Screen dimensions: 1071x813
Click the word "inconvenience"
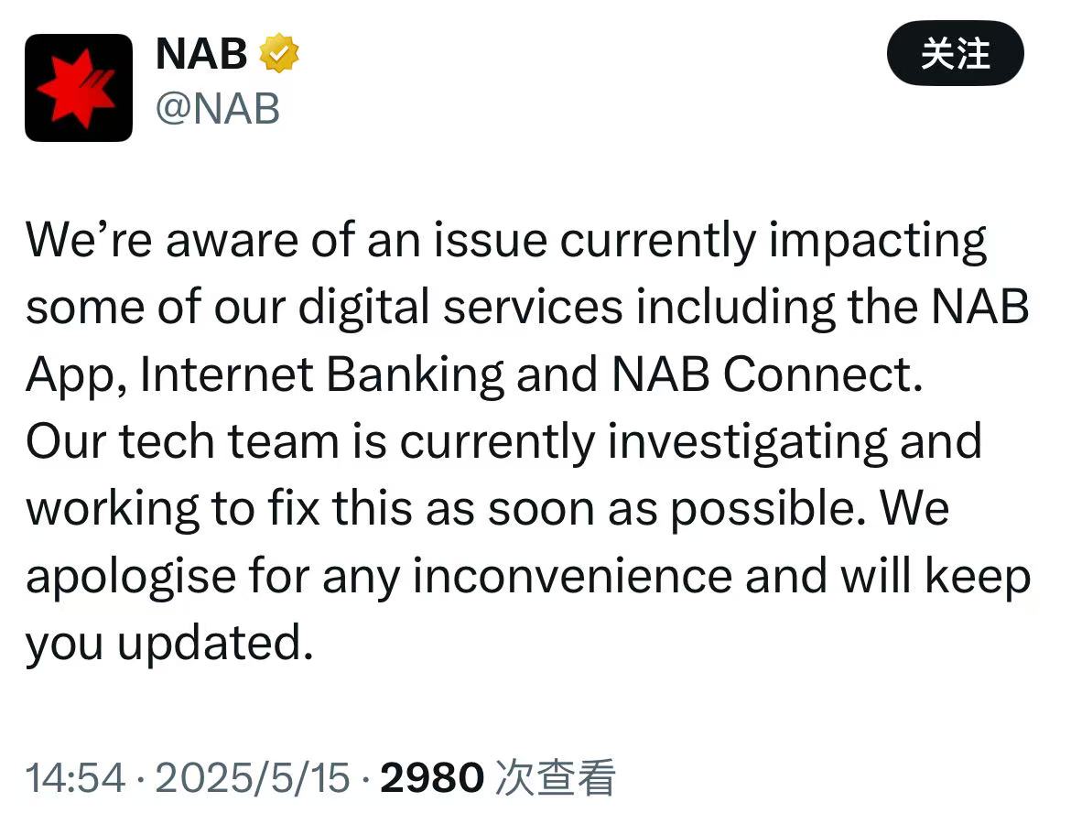pyautogui.click(x=572, y=576)
